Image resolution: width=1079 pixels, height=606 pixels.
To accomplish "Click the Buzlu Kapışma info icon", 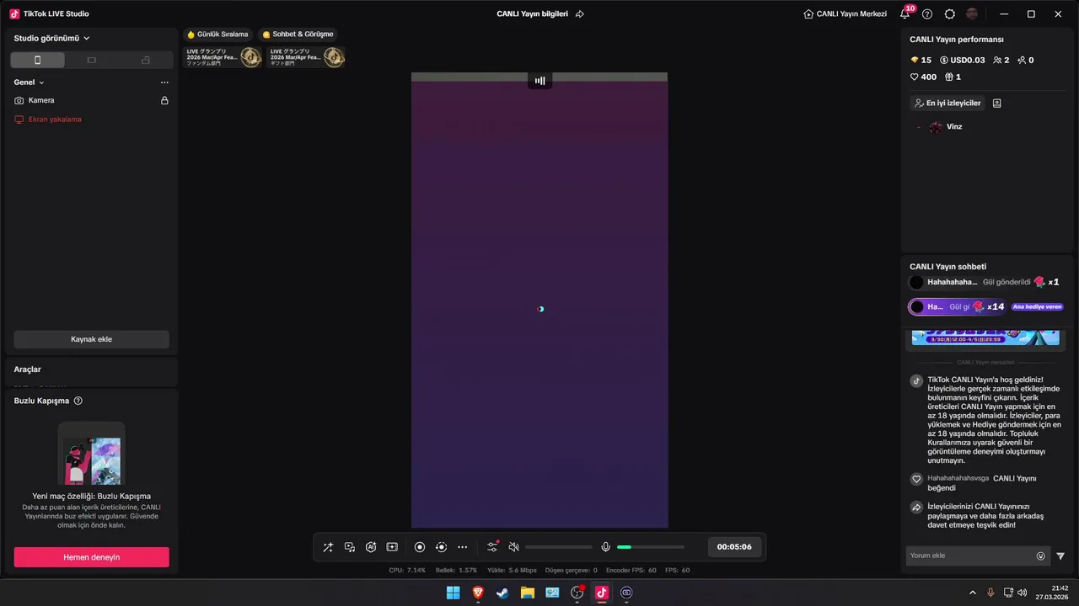I will [78, 401].
